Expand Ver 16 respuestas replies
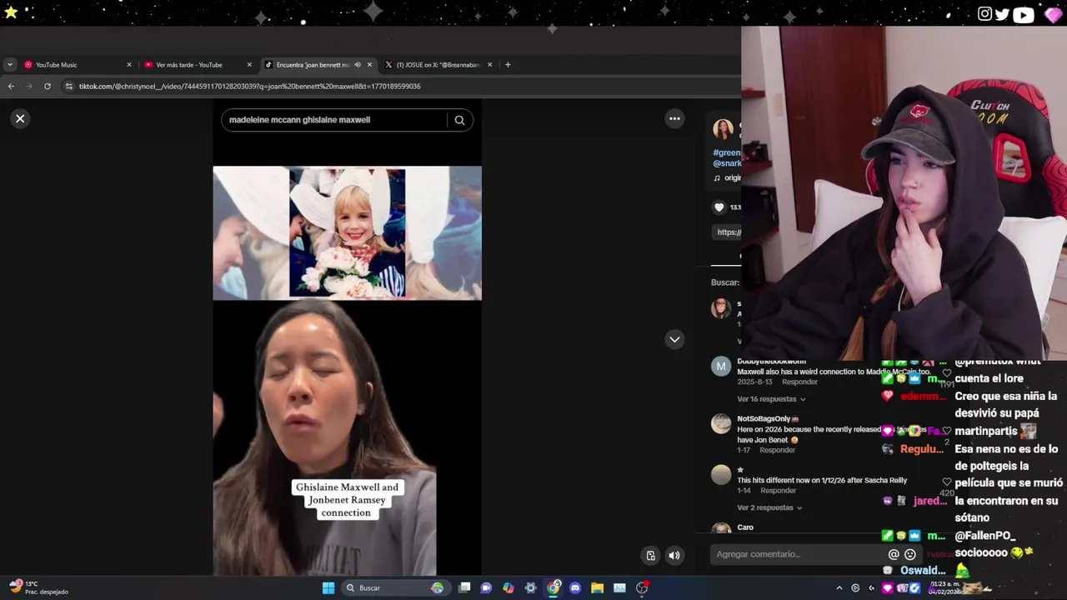1067x600 pixels. coord(771,399)
